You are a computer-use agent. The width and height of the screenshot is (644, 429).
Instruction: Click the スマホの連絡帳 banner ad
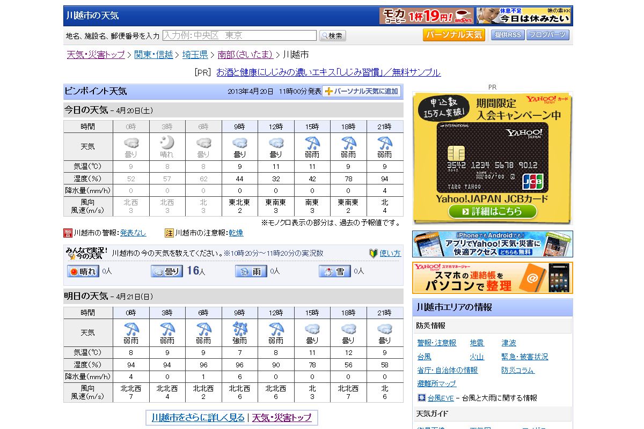click(492, 278)
